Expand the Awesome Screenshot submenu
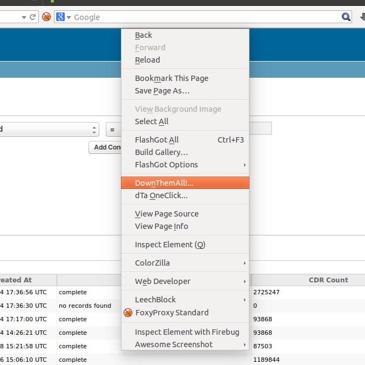Viewport: 365px width, 365px height. coord(185,344)
